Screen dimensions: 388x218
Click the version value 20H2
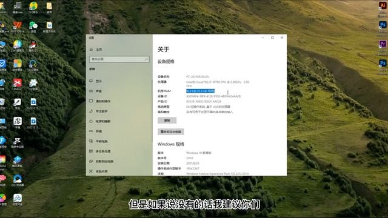pos(190,158)
